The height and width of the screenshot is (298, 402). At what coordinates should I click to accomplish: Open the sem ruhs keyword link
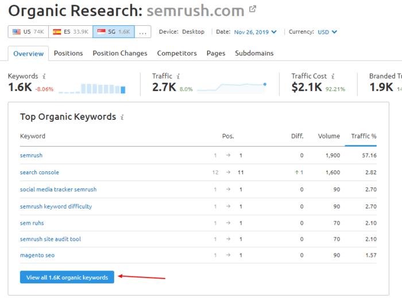[32, 223]
